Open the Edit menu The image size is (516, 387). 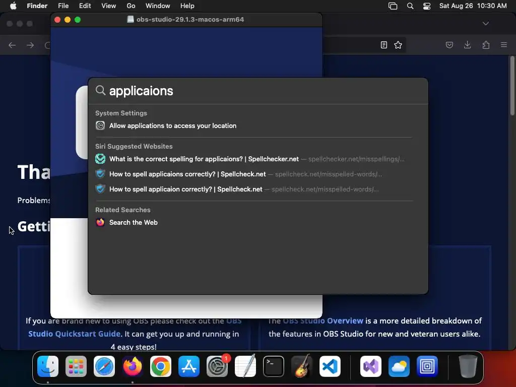(x=85, y=6)
